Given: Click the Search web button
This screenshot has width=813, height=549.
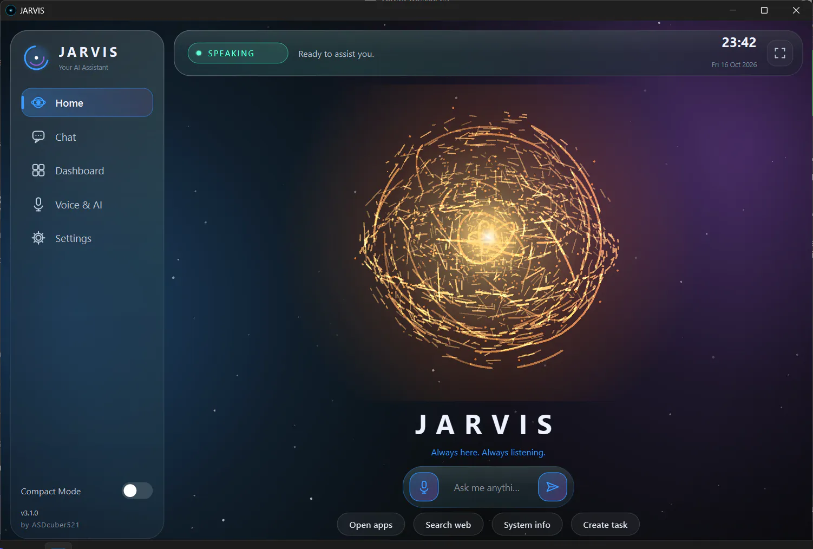Looking at the screenshot, I should (448, 525).
